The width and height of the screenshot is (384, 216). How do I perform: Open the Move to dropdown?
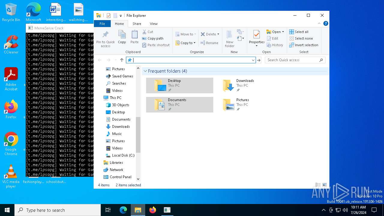pos(186,34)
